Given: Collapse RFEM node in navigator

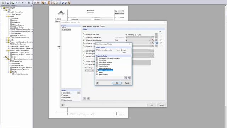Looking at the screenshot, I should pos(4,10).
